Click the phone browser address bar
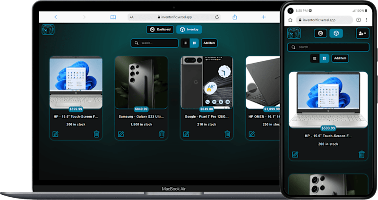This screenshot has width=378, height=200. (x=324, y=20)
